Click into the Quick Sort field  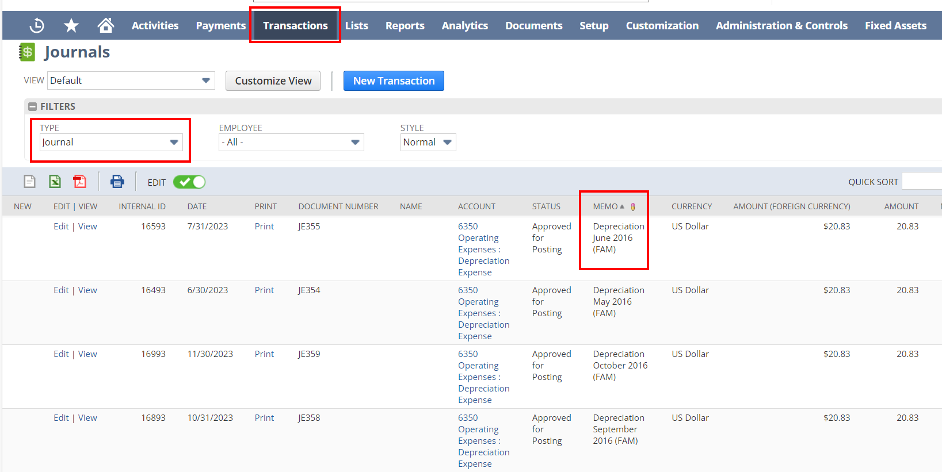point(921,182)
